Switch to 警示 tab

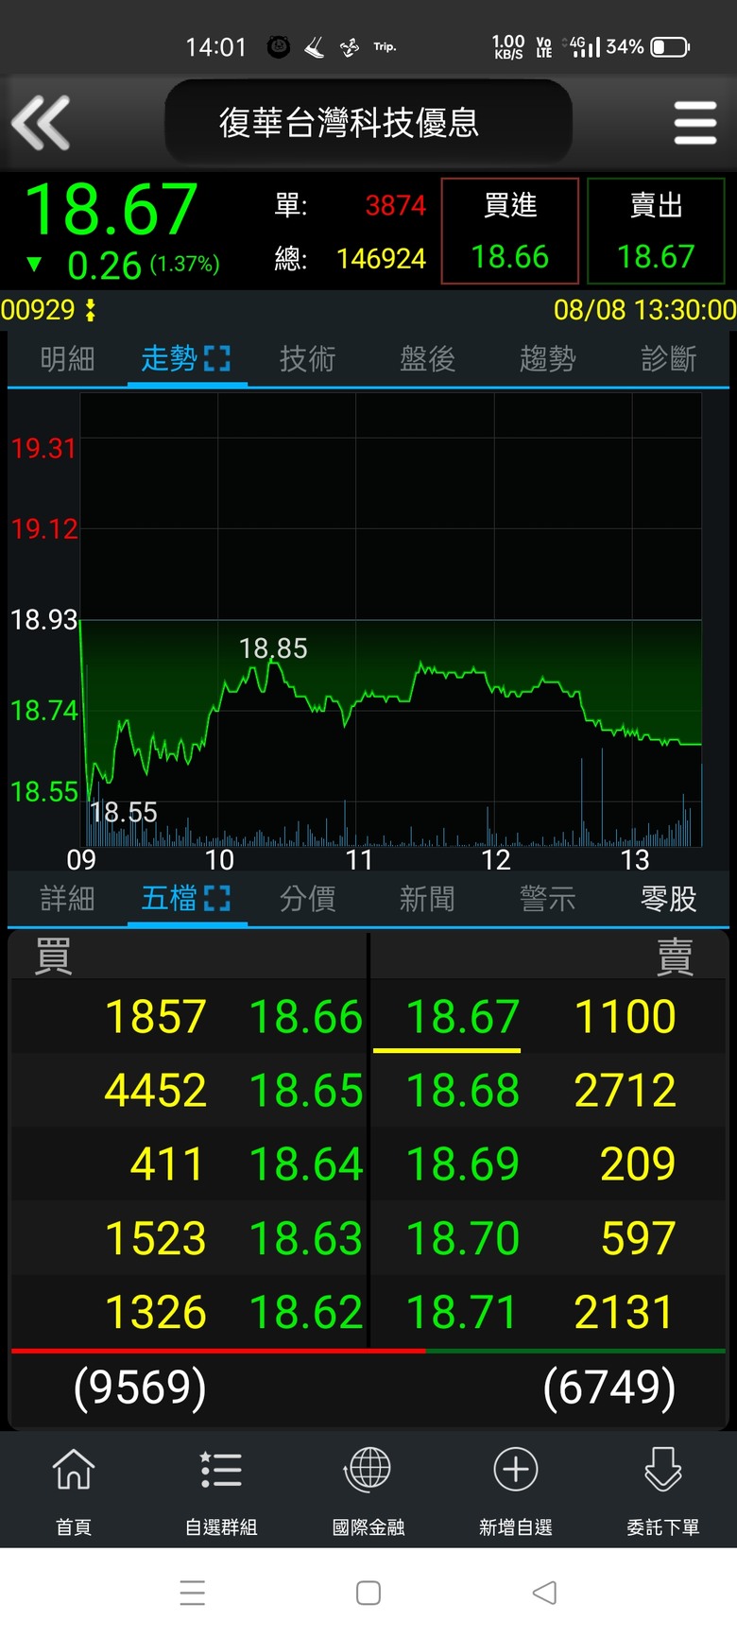tap(547, 898)
